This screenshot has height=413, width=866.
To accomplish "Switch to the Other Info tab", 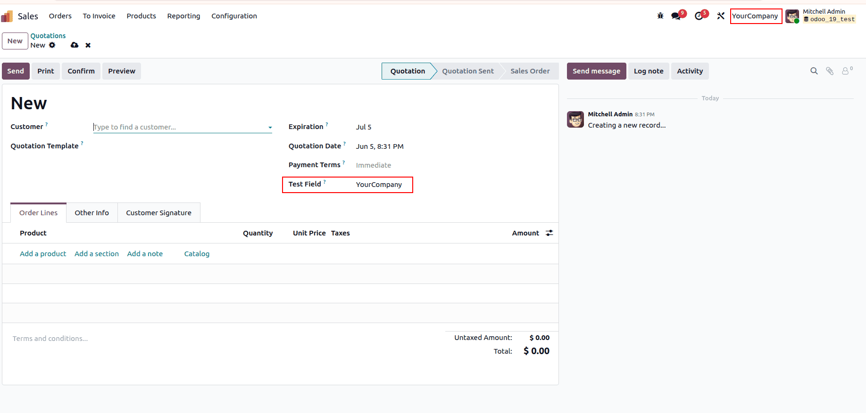I will pos(92,213).
